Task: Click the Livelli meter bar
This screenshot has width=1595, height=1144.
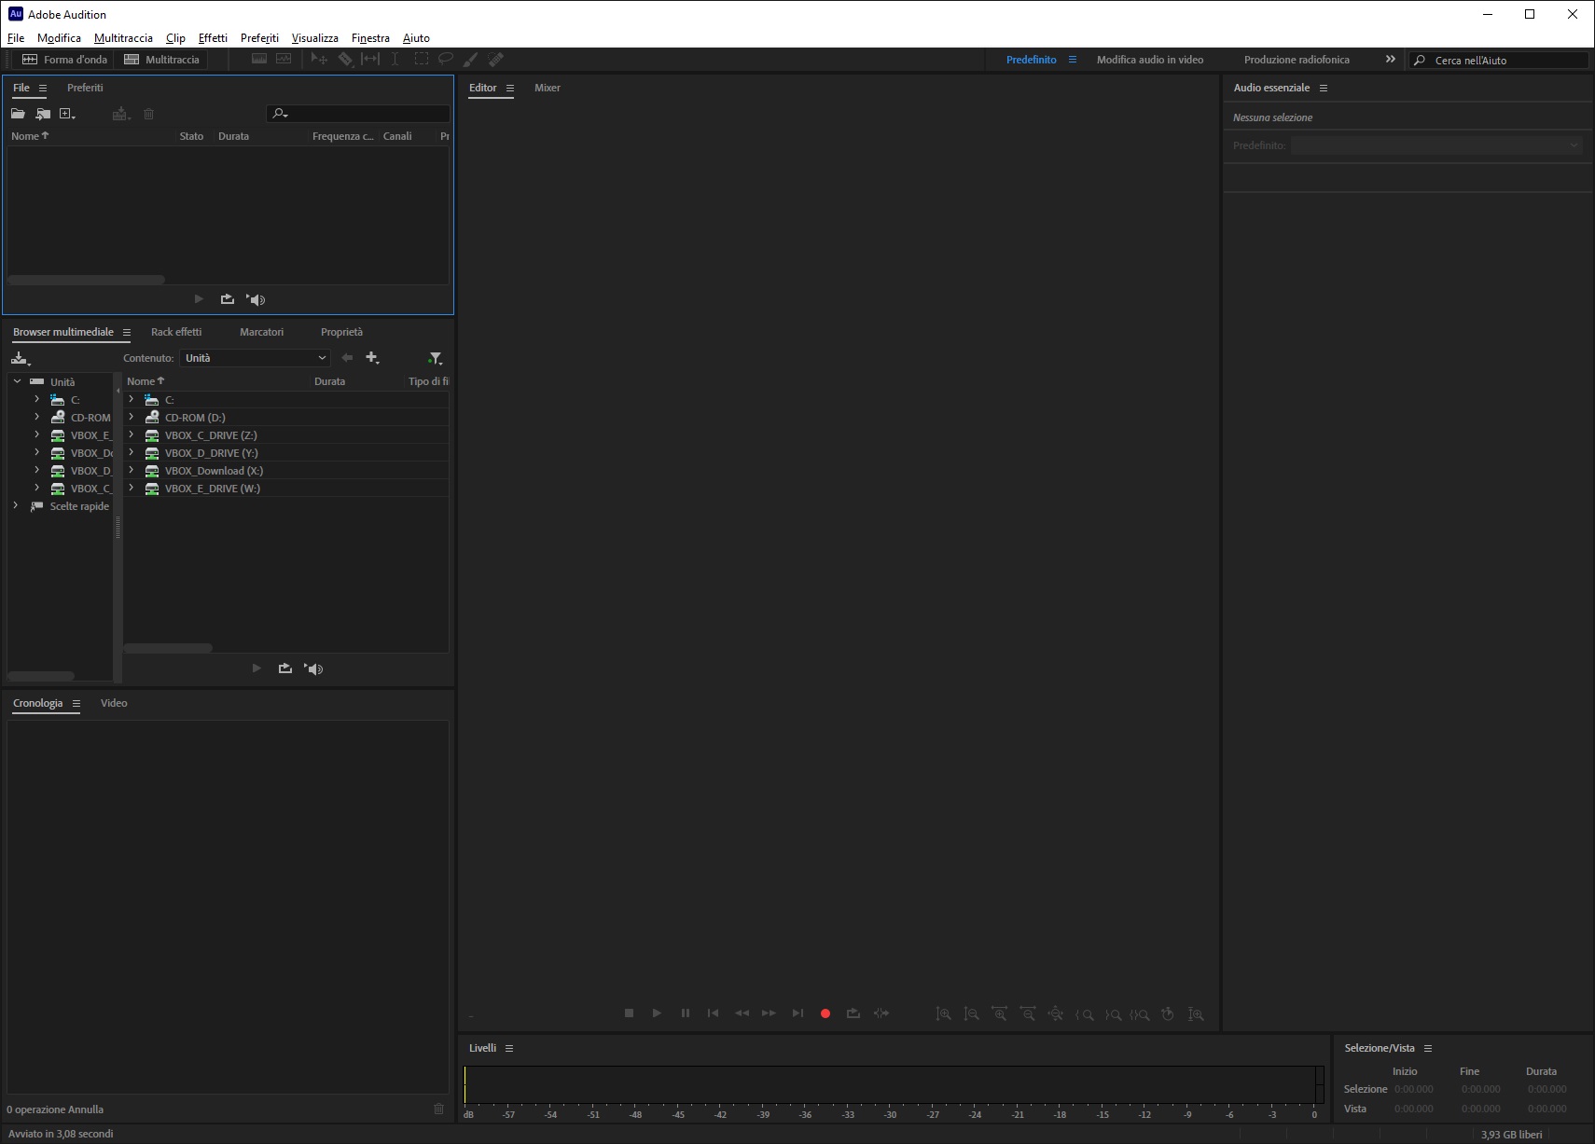Action: [894, 1085]
